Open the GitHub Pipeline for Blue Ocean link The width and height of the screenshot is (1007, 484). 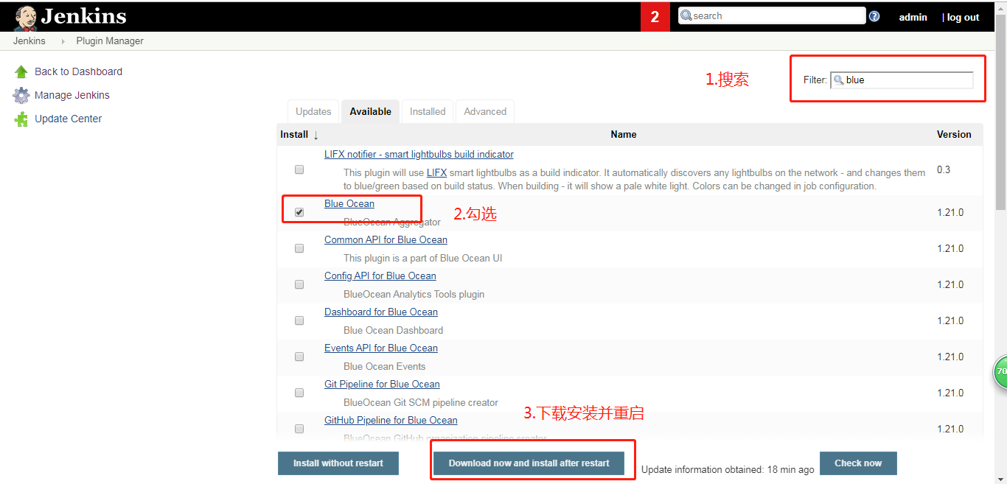[x=391, y=421]
